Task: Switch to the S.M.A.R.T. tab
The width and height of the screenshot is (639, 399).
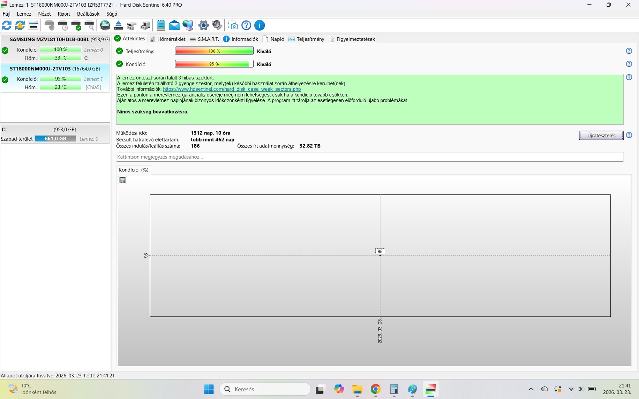Action: coord(204,39)
